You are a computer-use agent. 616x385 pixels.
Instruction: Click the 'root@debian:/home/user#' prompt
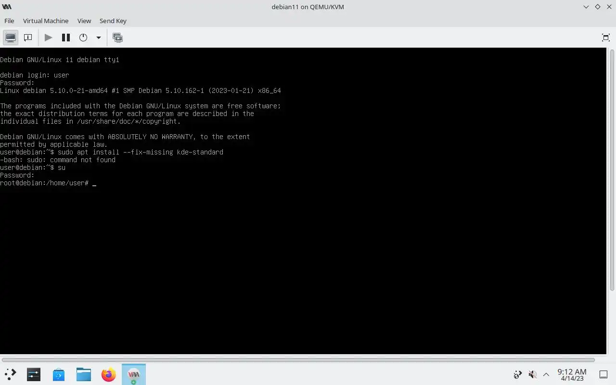coord(44,183)
